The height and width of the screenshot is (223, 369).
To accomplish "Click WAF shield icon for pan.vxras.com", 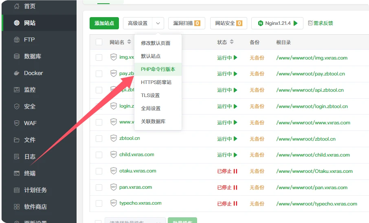I will click(114, 187).
